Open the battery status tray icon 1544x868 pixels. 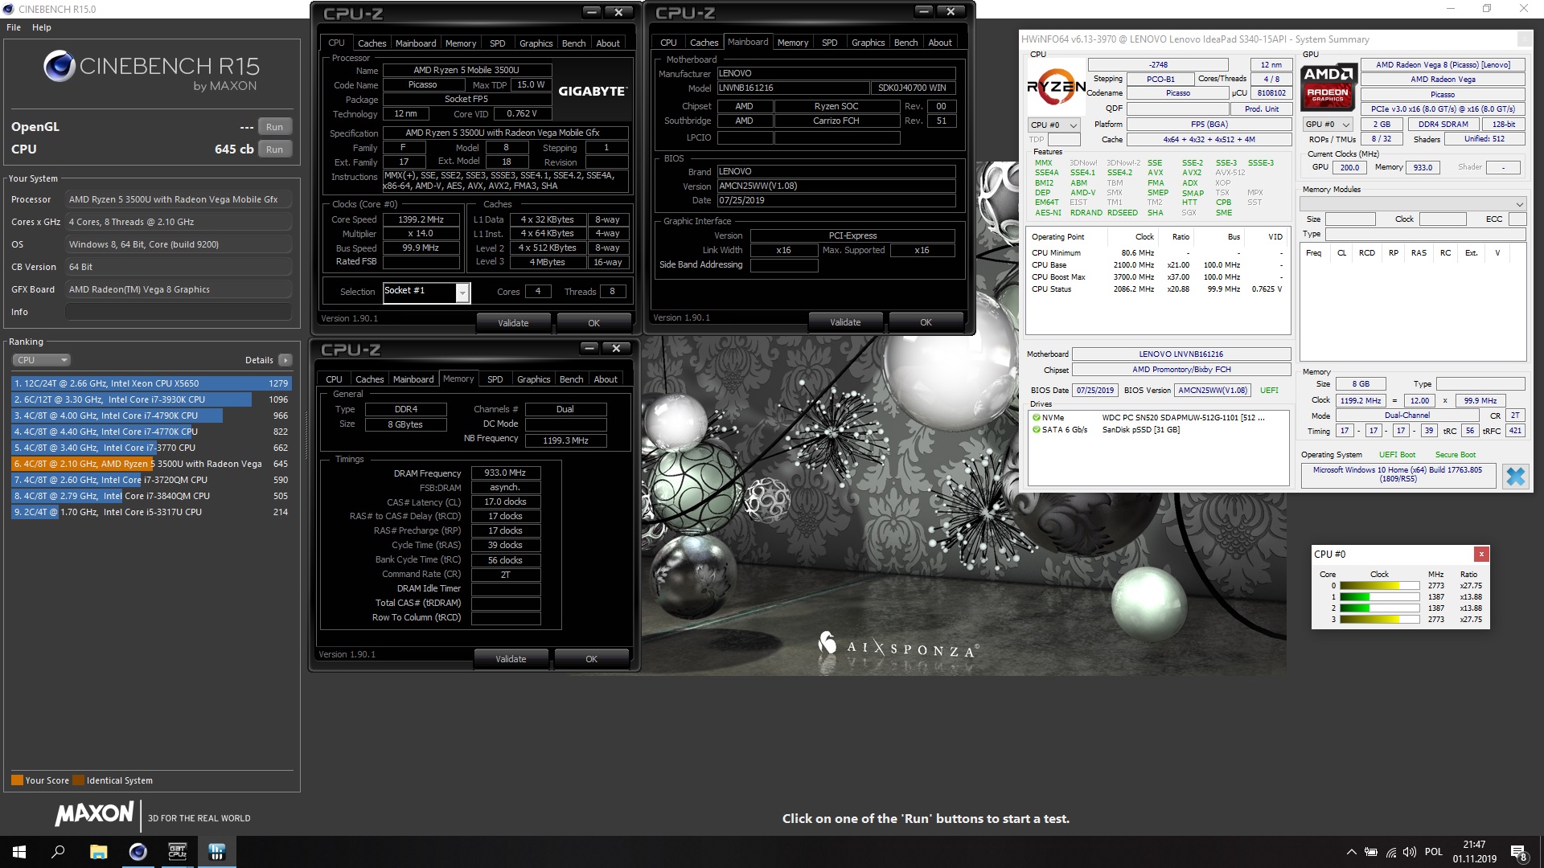[x=1371, y=852]
